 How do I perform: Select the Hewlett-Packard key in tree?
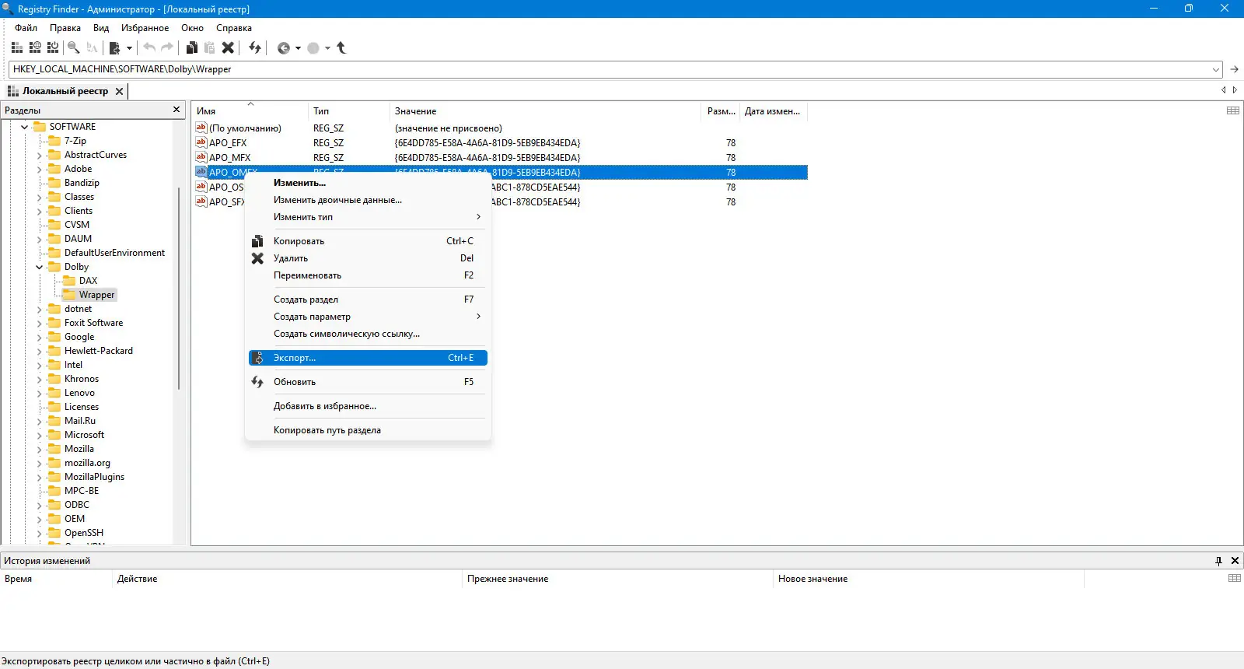[99, 351]
